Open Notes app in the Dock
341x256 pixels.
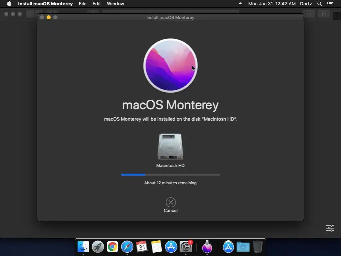[157, 247]
